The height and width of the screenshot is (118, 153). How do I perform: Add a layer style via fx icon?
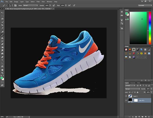click(133, 117)
